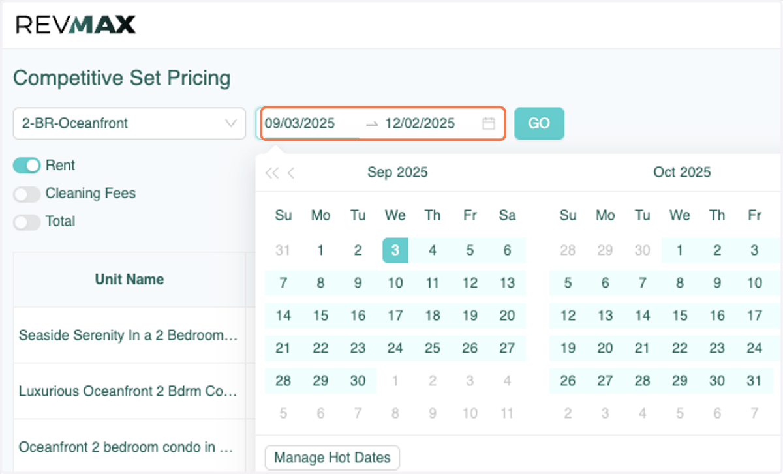The image size is (783, 474).
Task: Click Seaside Serenity In a 2 Bedroom row
Action: pyautogui.click(x=129, y=335)
